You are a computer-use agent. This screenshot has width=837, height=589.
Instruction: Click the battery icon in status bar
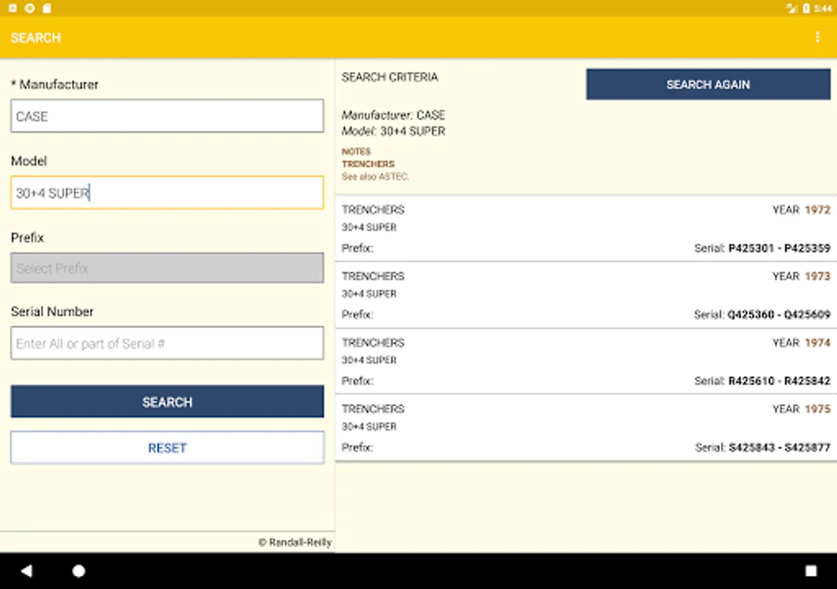click(807, 9)
